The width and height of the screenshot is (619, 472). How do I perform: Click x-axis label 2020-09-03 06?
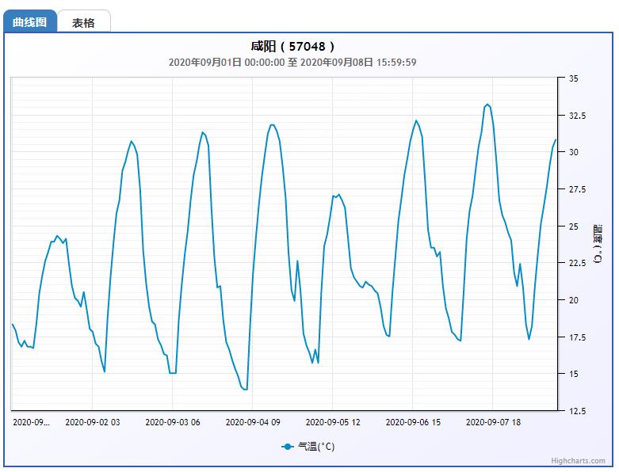click(x=173, y=422)
